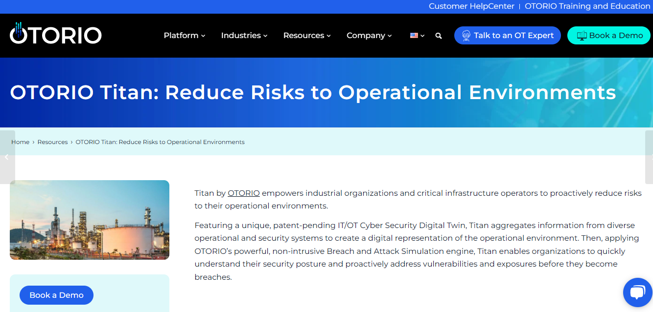Click the refinery plant thumbnail image
653x312 pixels.
coord(90,220)
